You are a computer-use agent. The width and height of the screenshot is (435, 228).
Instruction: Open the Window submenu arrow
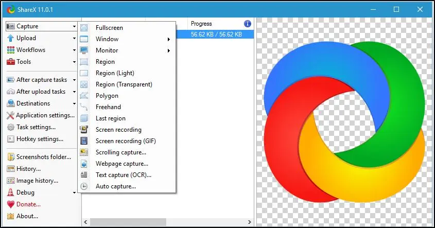169,40
